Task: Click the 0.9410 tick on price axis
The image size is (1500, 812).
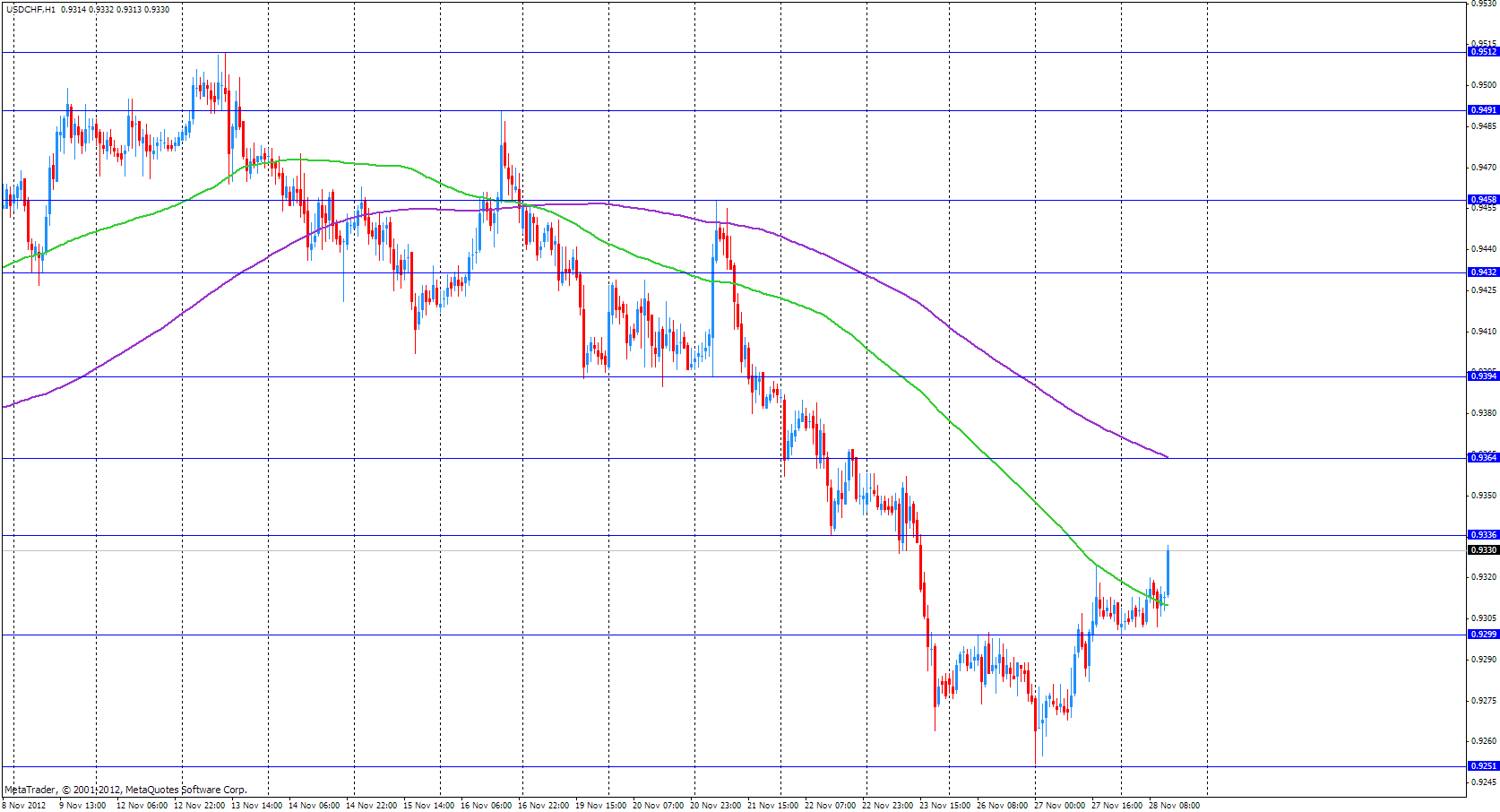Action: coord(1484,332)
